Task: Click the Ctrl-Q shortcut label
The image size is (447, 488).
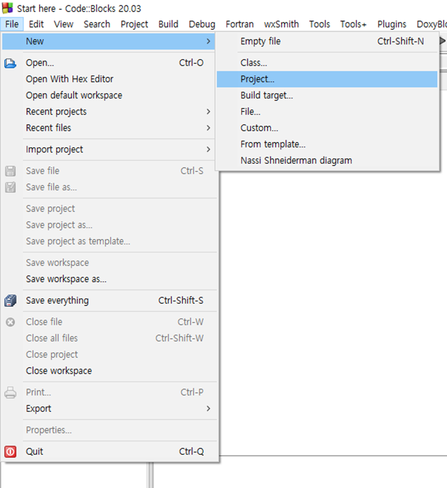Action: coord(191,452)
